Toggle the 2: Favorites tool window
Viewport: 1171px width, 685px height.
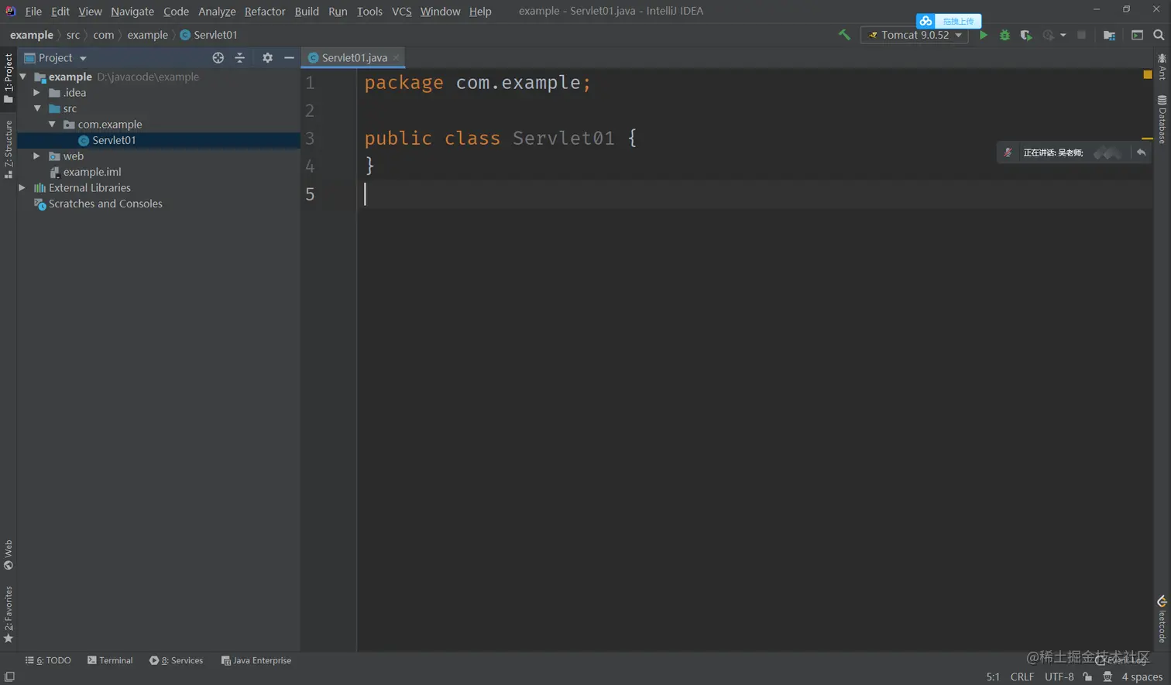tap(9, 615)
